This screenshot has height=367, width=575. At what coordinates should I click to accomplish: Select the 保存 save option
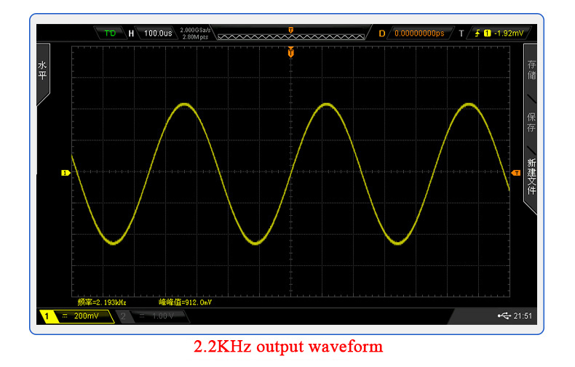point(531,122)
